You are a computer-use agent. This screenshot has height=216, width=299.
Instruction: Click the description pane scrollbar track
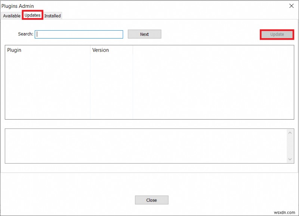click(x=290, y=146)
